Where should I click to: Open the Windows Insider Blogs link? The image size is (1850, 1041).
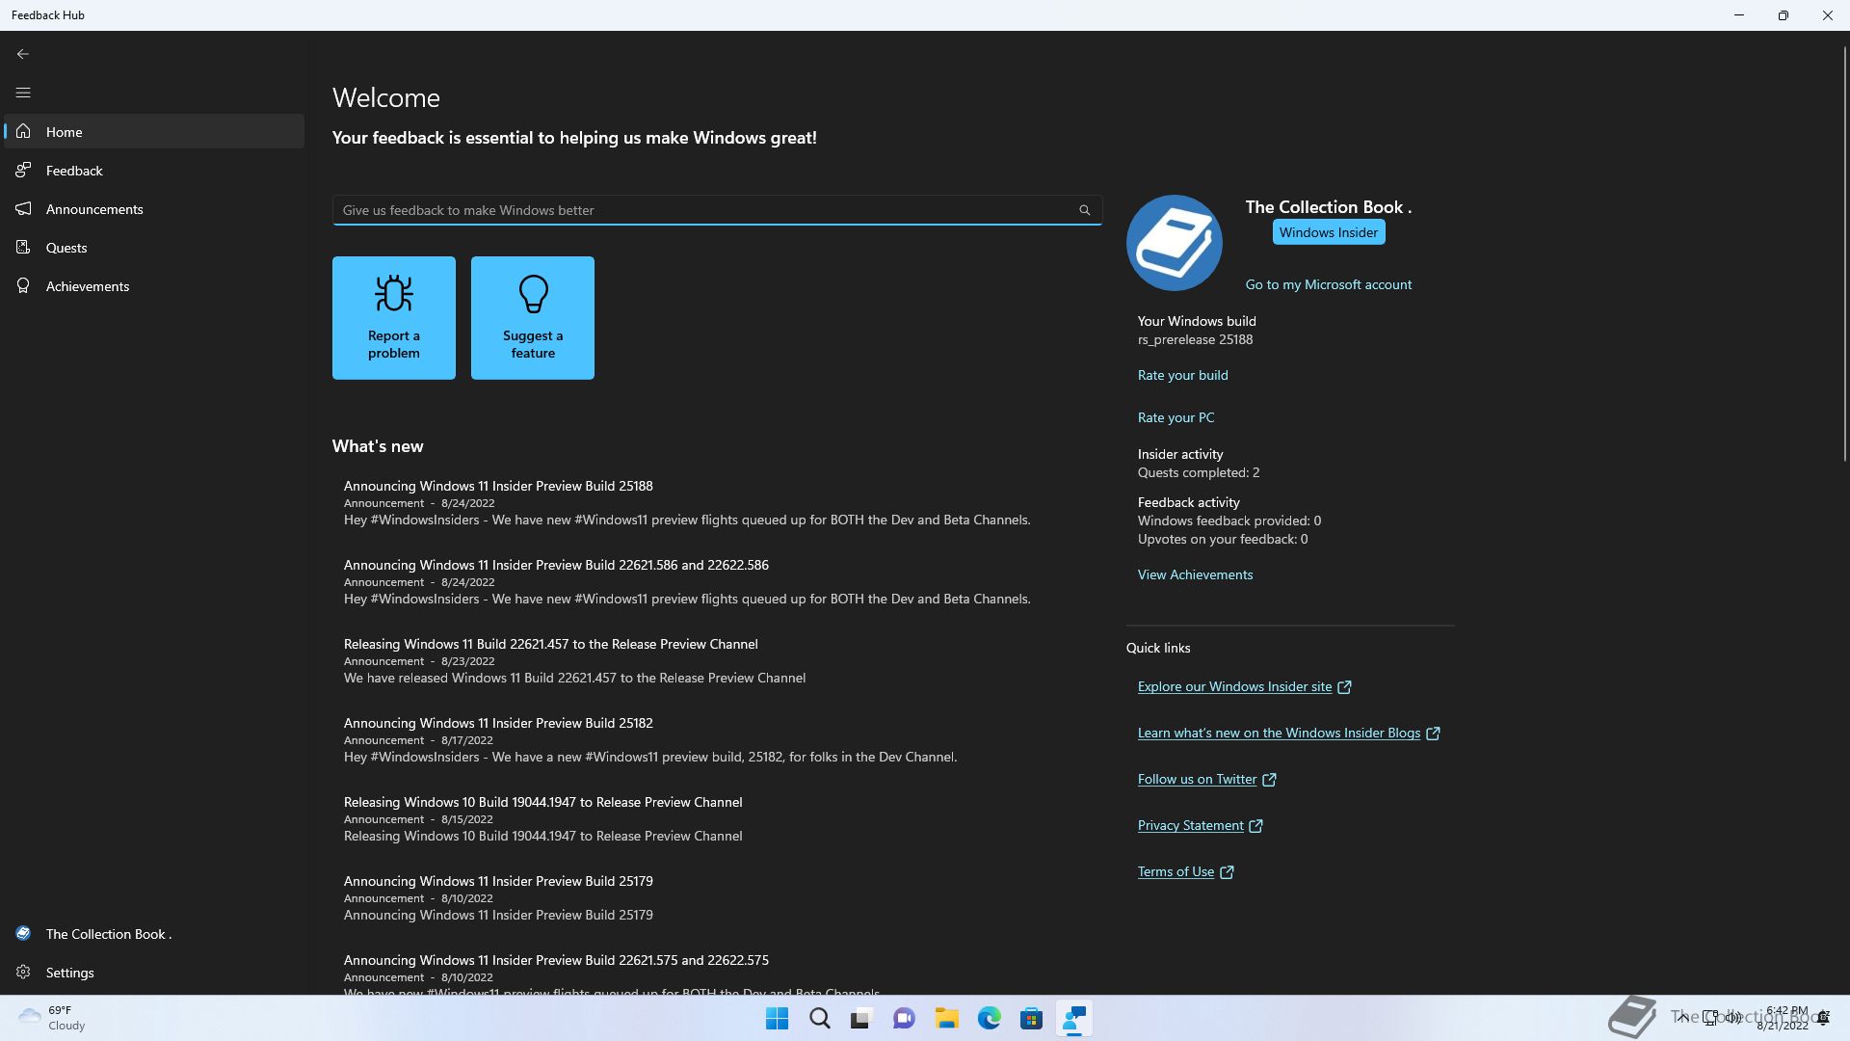pyautogui.click(x=1280, y=733)
